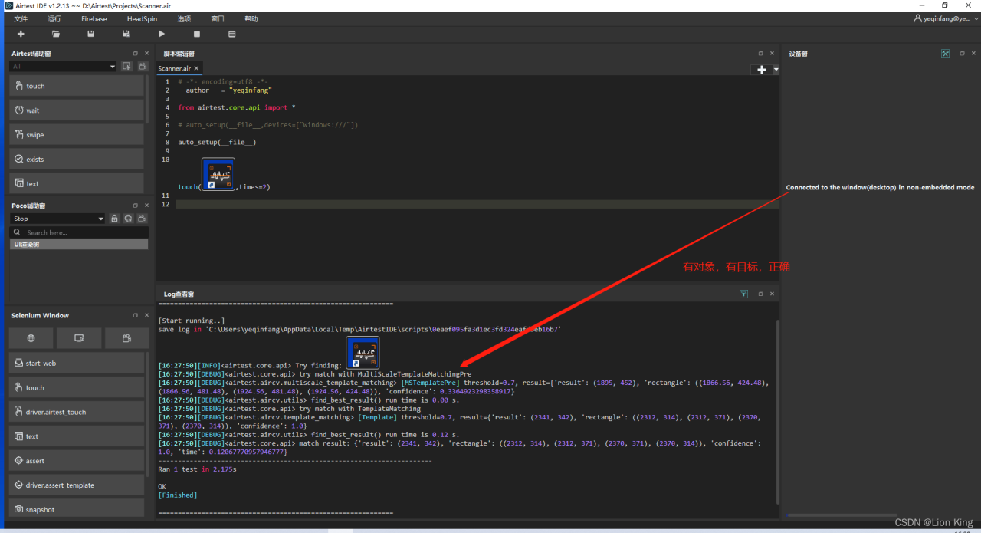Image resolution: width=981 pixels, height=533 pixels.
Task: Open the All filter dropdown in the Airtest assistant panel
Action: point(63,67)
